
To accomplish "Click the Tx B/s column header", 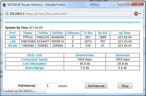I will (x=88, y=33).
